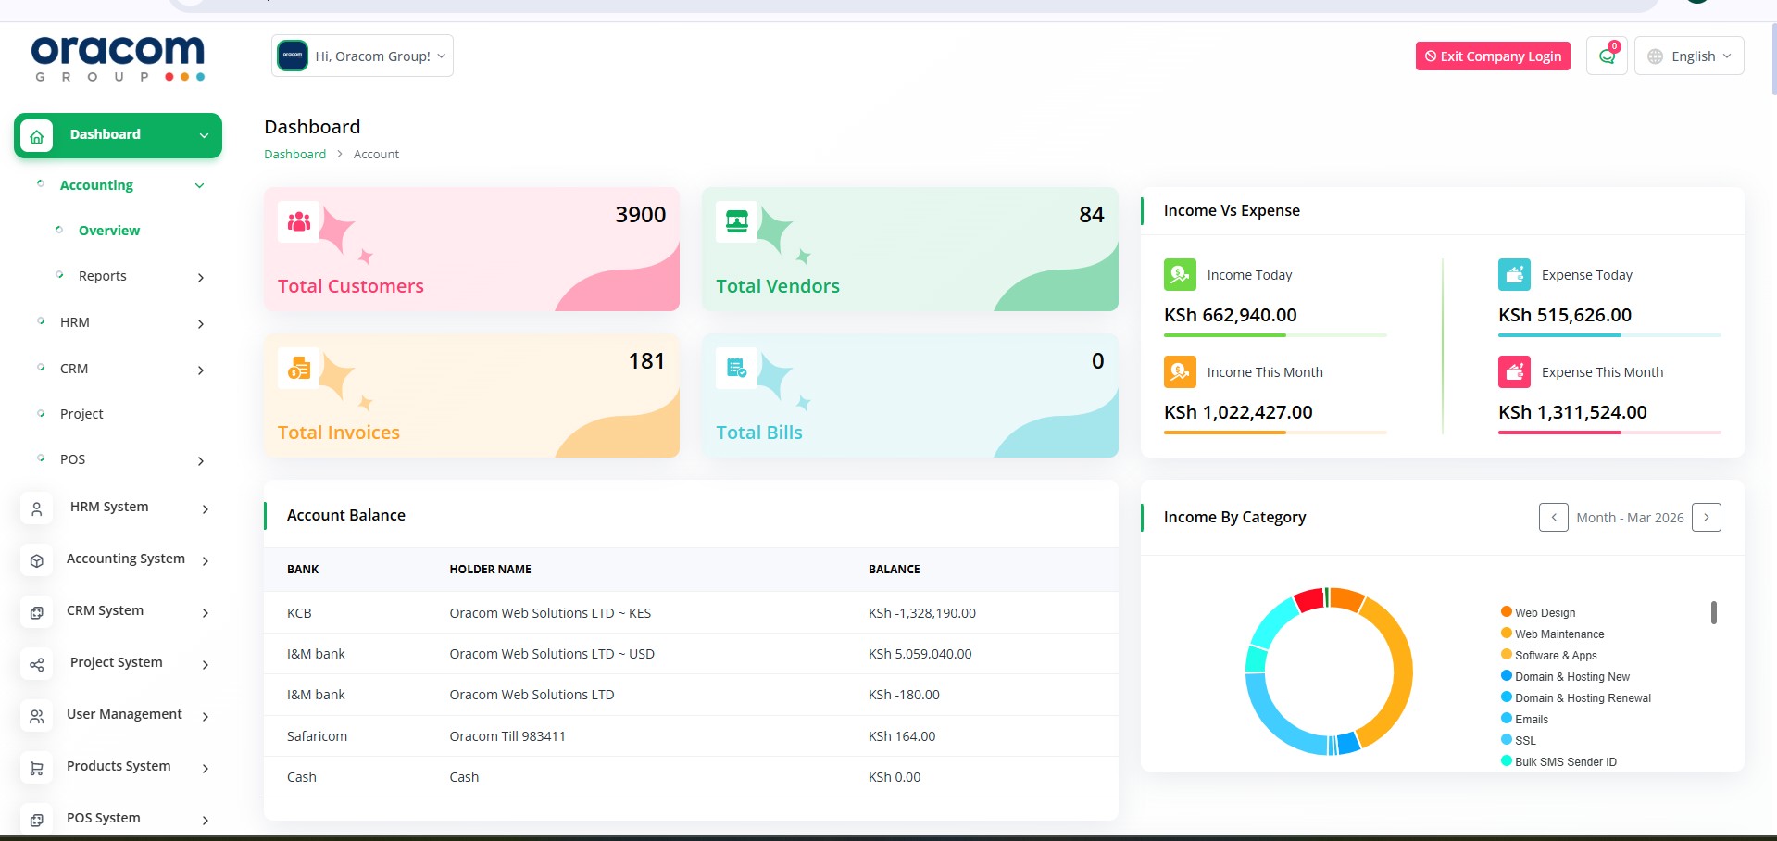1777x841 pixels.
Task: Click the Total Customers people icon
Action: tap(298, 222)
